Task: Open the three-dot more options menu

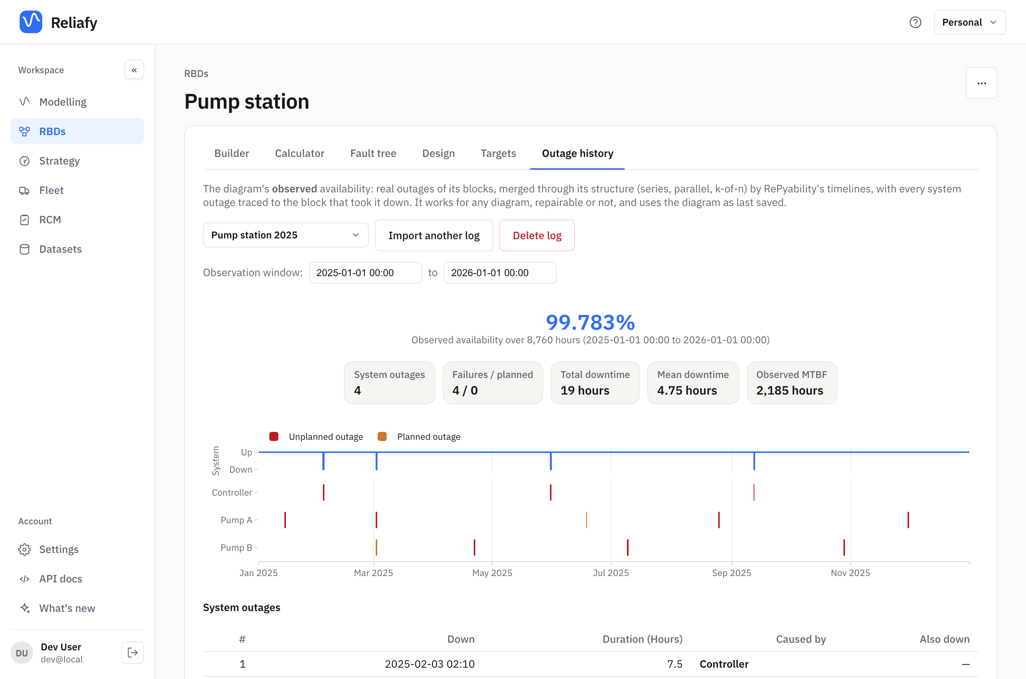Action: [981, 83]
